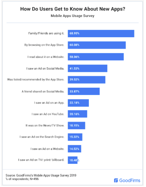Click the chart title about New Apps
Screen dimensions: 146x187
(73, 9)
